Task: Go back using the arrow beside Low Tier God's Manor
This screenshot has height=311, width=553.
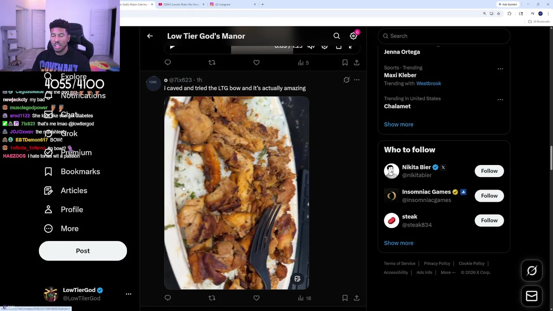Action: pos(150,36)
